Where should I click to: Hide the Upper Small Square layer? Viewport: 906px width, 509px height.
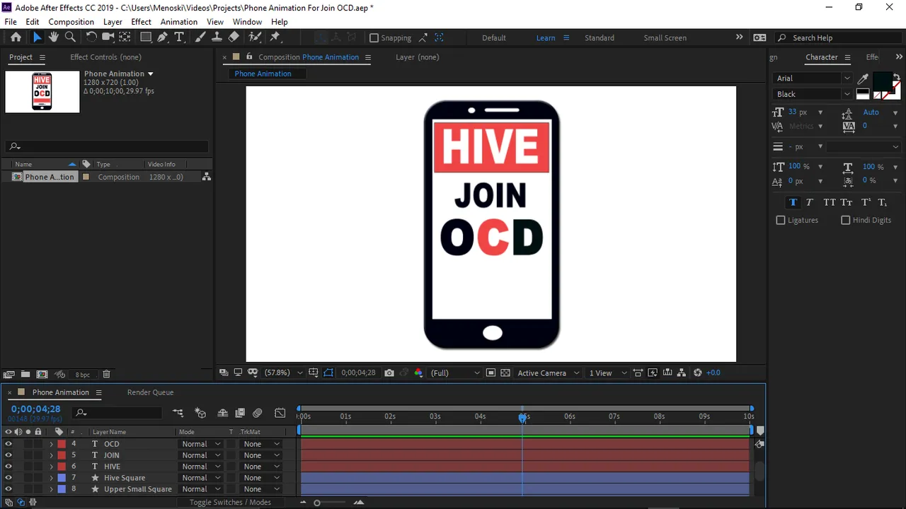tap(8, 489)
